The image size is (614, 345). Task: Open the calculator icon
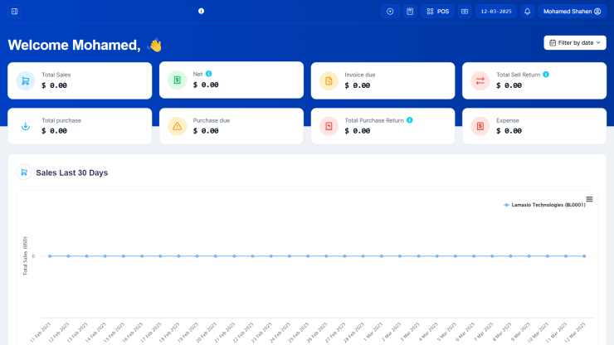410,12
